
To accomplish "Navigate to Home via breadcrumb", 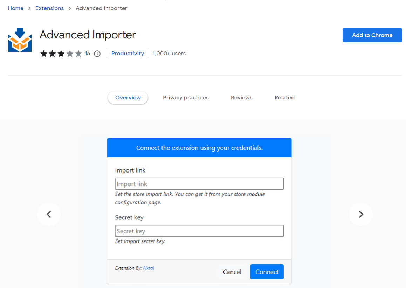I will point(16,8).
